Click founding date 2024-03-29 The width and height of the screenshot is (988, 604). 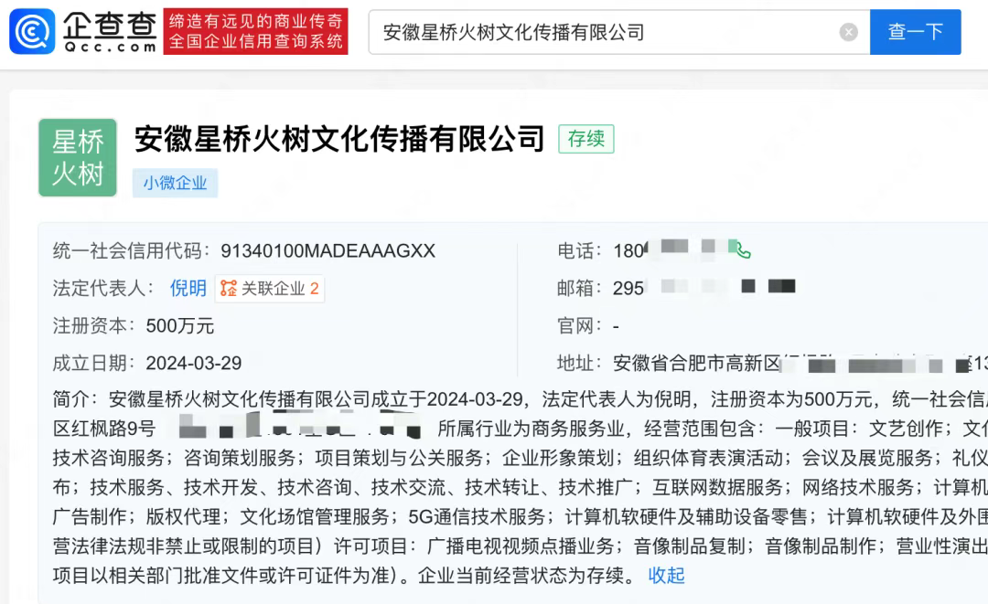193,363
